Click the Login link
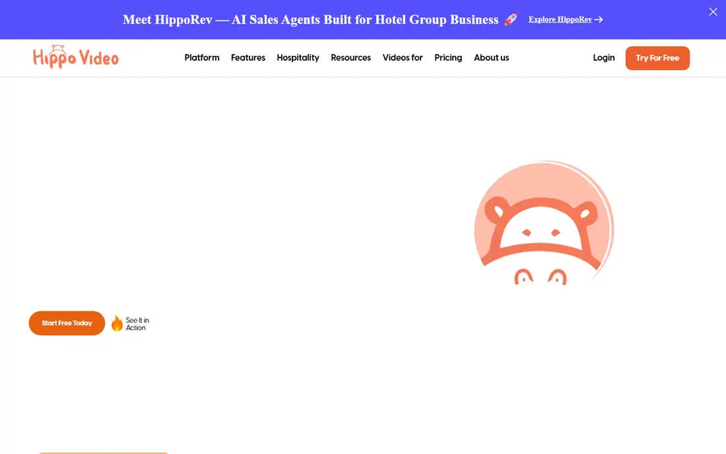 click(604, 58)
